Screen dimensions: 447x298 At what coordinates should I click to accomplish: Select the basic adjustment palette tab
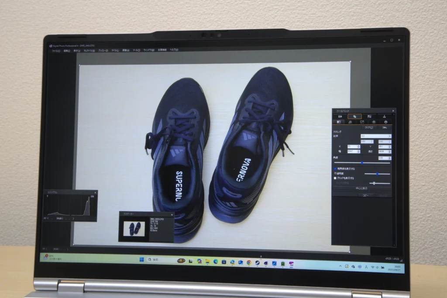click(x=340, y=122)
